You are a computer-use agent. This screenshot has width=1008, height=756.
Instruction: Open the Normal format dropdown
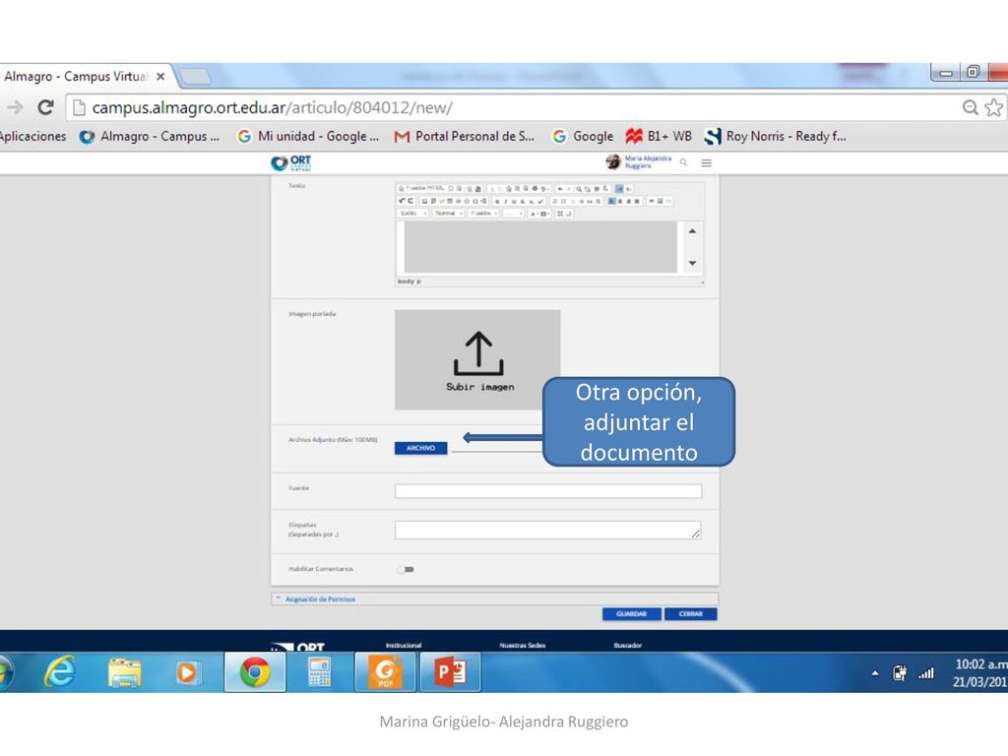pyautogui.click(x=448, y=213)
